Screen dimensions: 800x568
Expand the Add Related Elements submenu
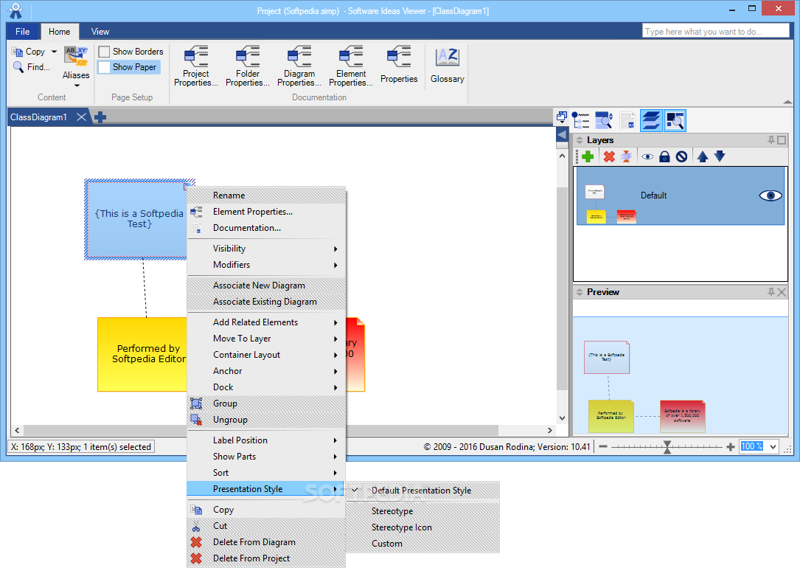click(x=266, y=322)
